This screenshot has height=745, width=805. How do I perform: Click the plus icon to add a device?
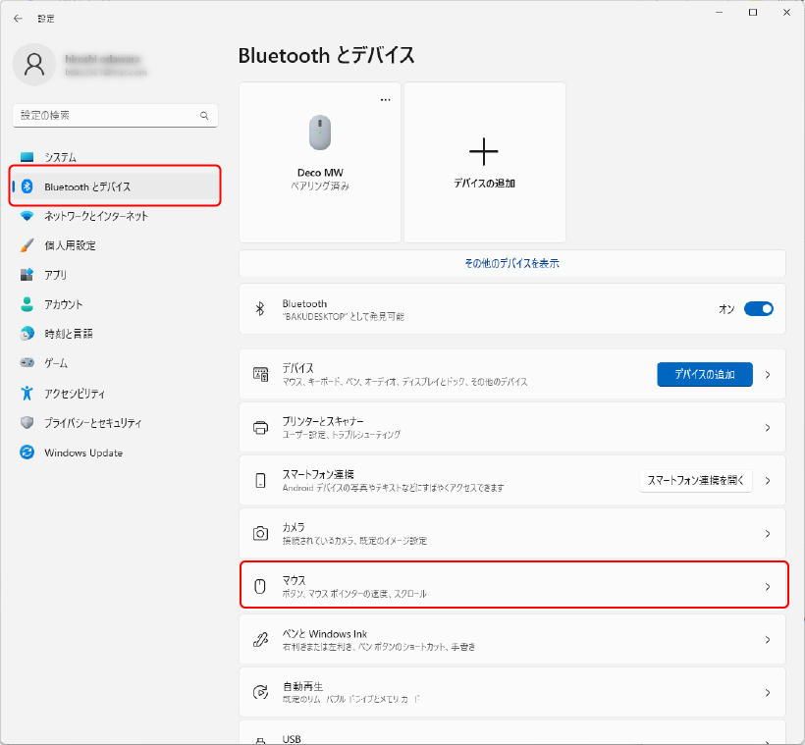pyautogui.click(x=484, y=151)
